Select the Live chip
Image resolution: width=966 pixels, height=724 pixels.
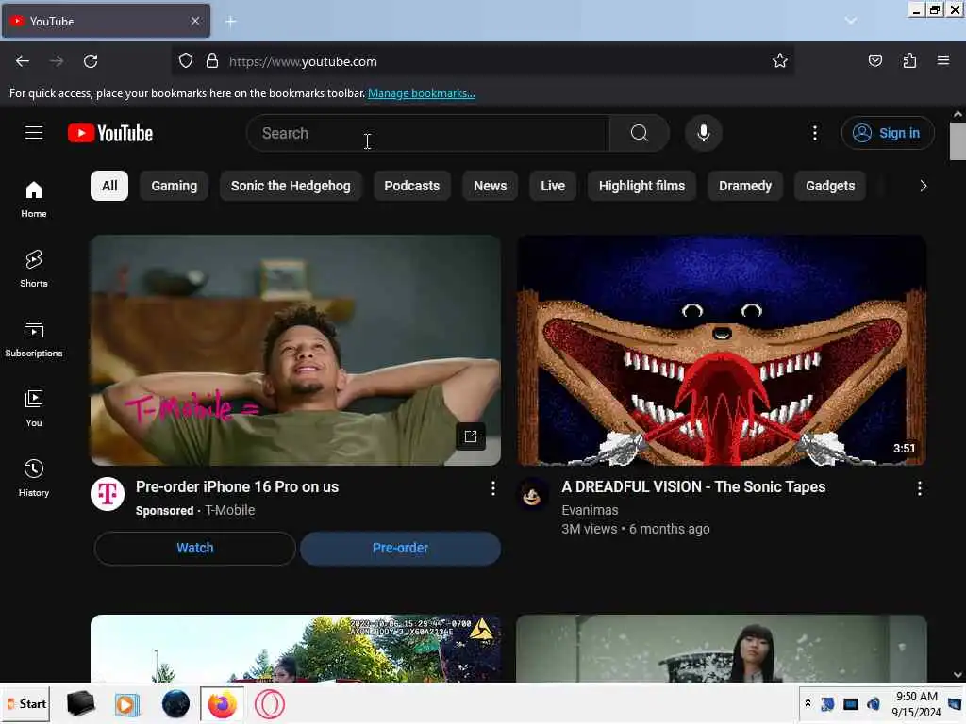pyautogui.click(x=553, y=186)
